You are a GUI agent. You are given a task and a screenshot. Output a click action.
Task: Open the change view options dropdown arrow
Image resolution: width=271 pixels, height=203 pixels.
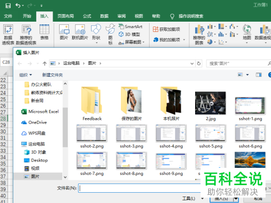[x=248, y=75]
